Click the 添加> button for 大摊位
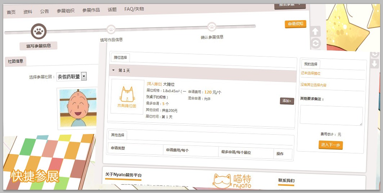Viewport: 383px width, 193px height. click(287, 101)
